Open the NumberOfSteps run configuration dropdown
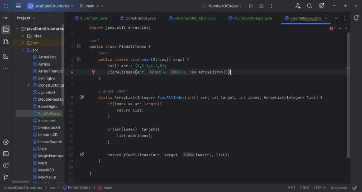This screenshot has width=362, height=192. (x=224, y=6)
